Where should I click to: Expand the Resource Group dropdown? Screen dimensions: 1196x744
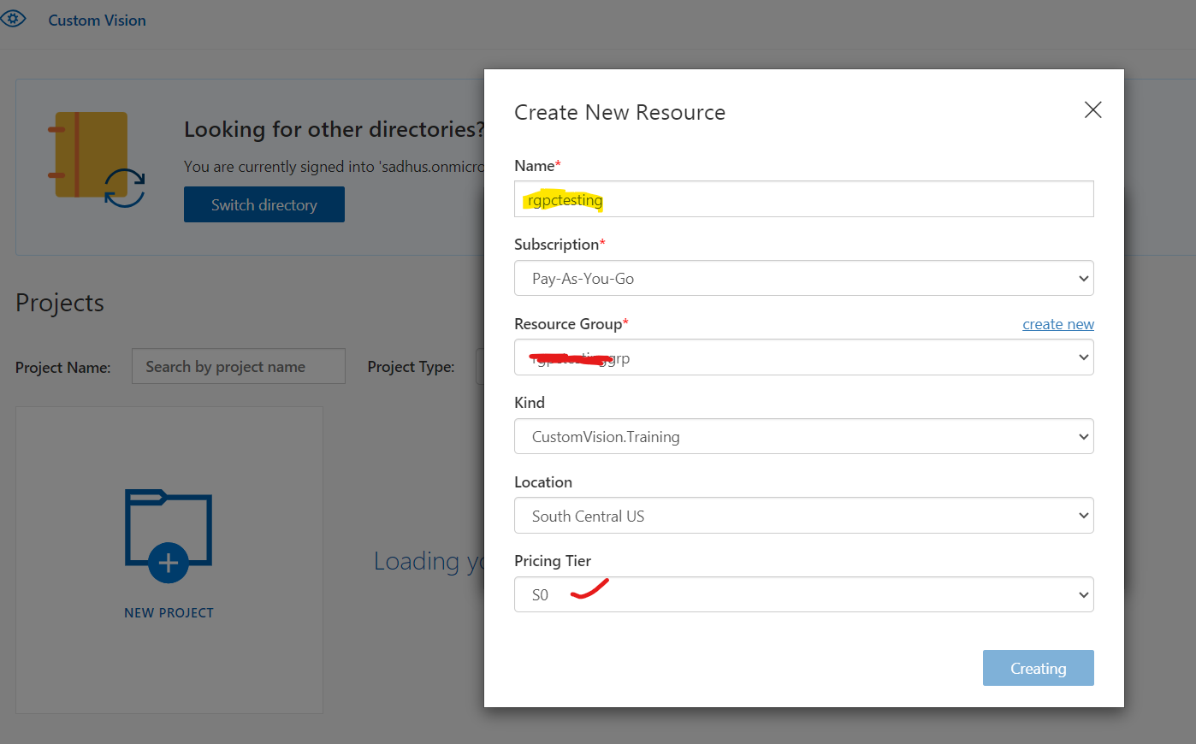pyautogui.click(x=803, y=357)
